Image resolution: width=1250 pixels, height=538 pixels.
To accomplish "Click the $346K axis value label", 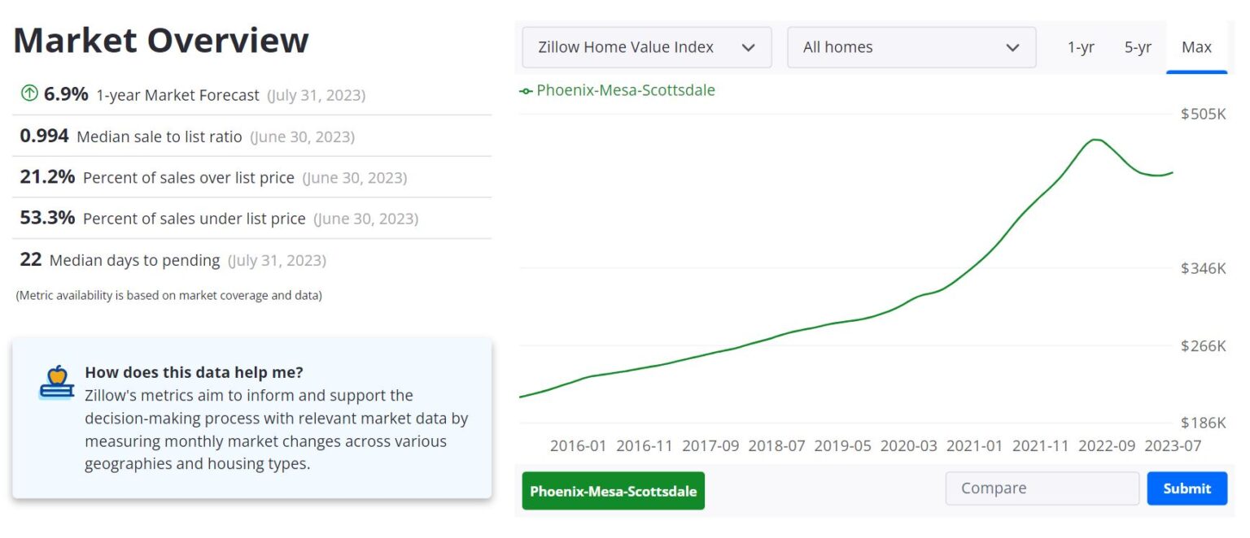I will (x=1204, y=267).
